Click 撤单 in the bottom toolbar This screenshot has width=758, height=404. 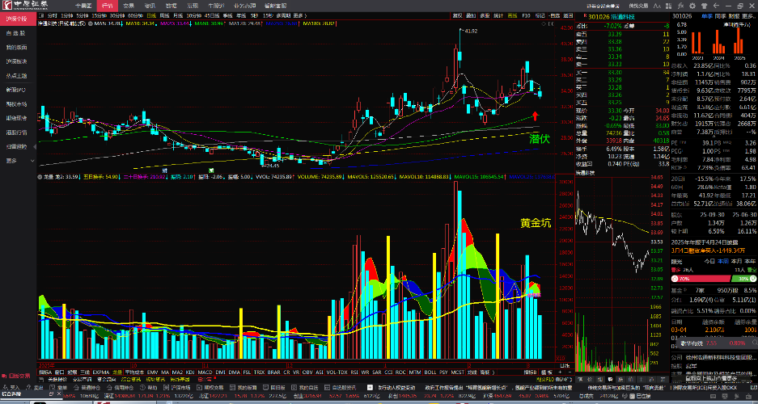[59, 388]
